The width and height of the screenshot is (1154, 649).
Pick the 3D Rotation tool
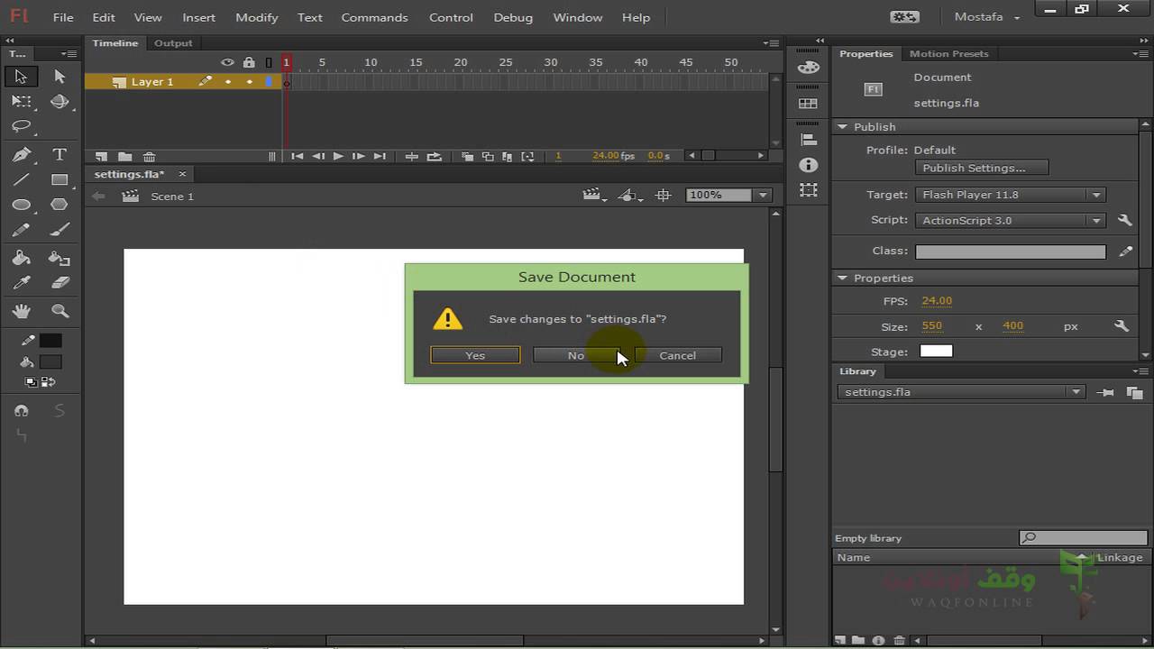[x=60, y=102]
